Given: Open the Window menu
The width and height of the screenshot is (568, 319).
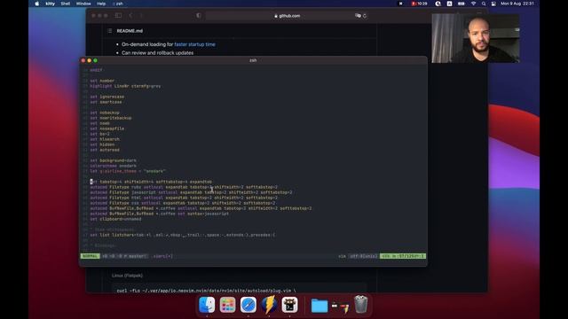Looking at the screenshot, I should click(x=83, y=4).
